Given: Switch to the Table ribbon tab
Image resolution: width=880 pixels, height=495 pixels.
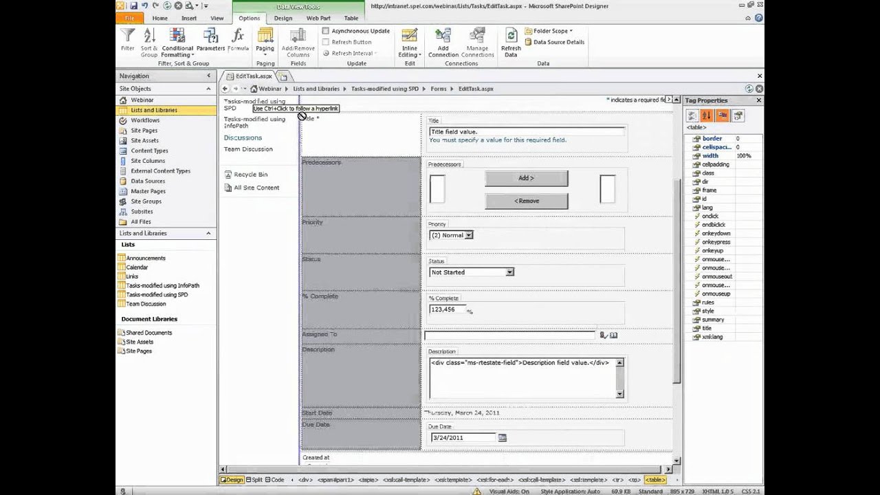Looking at the screenshot, I should click(x=351, y=19).
